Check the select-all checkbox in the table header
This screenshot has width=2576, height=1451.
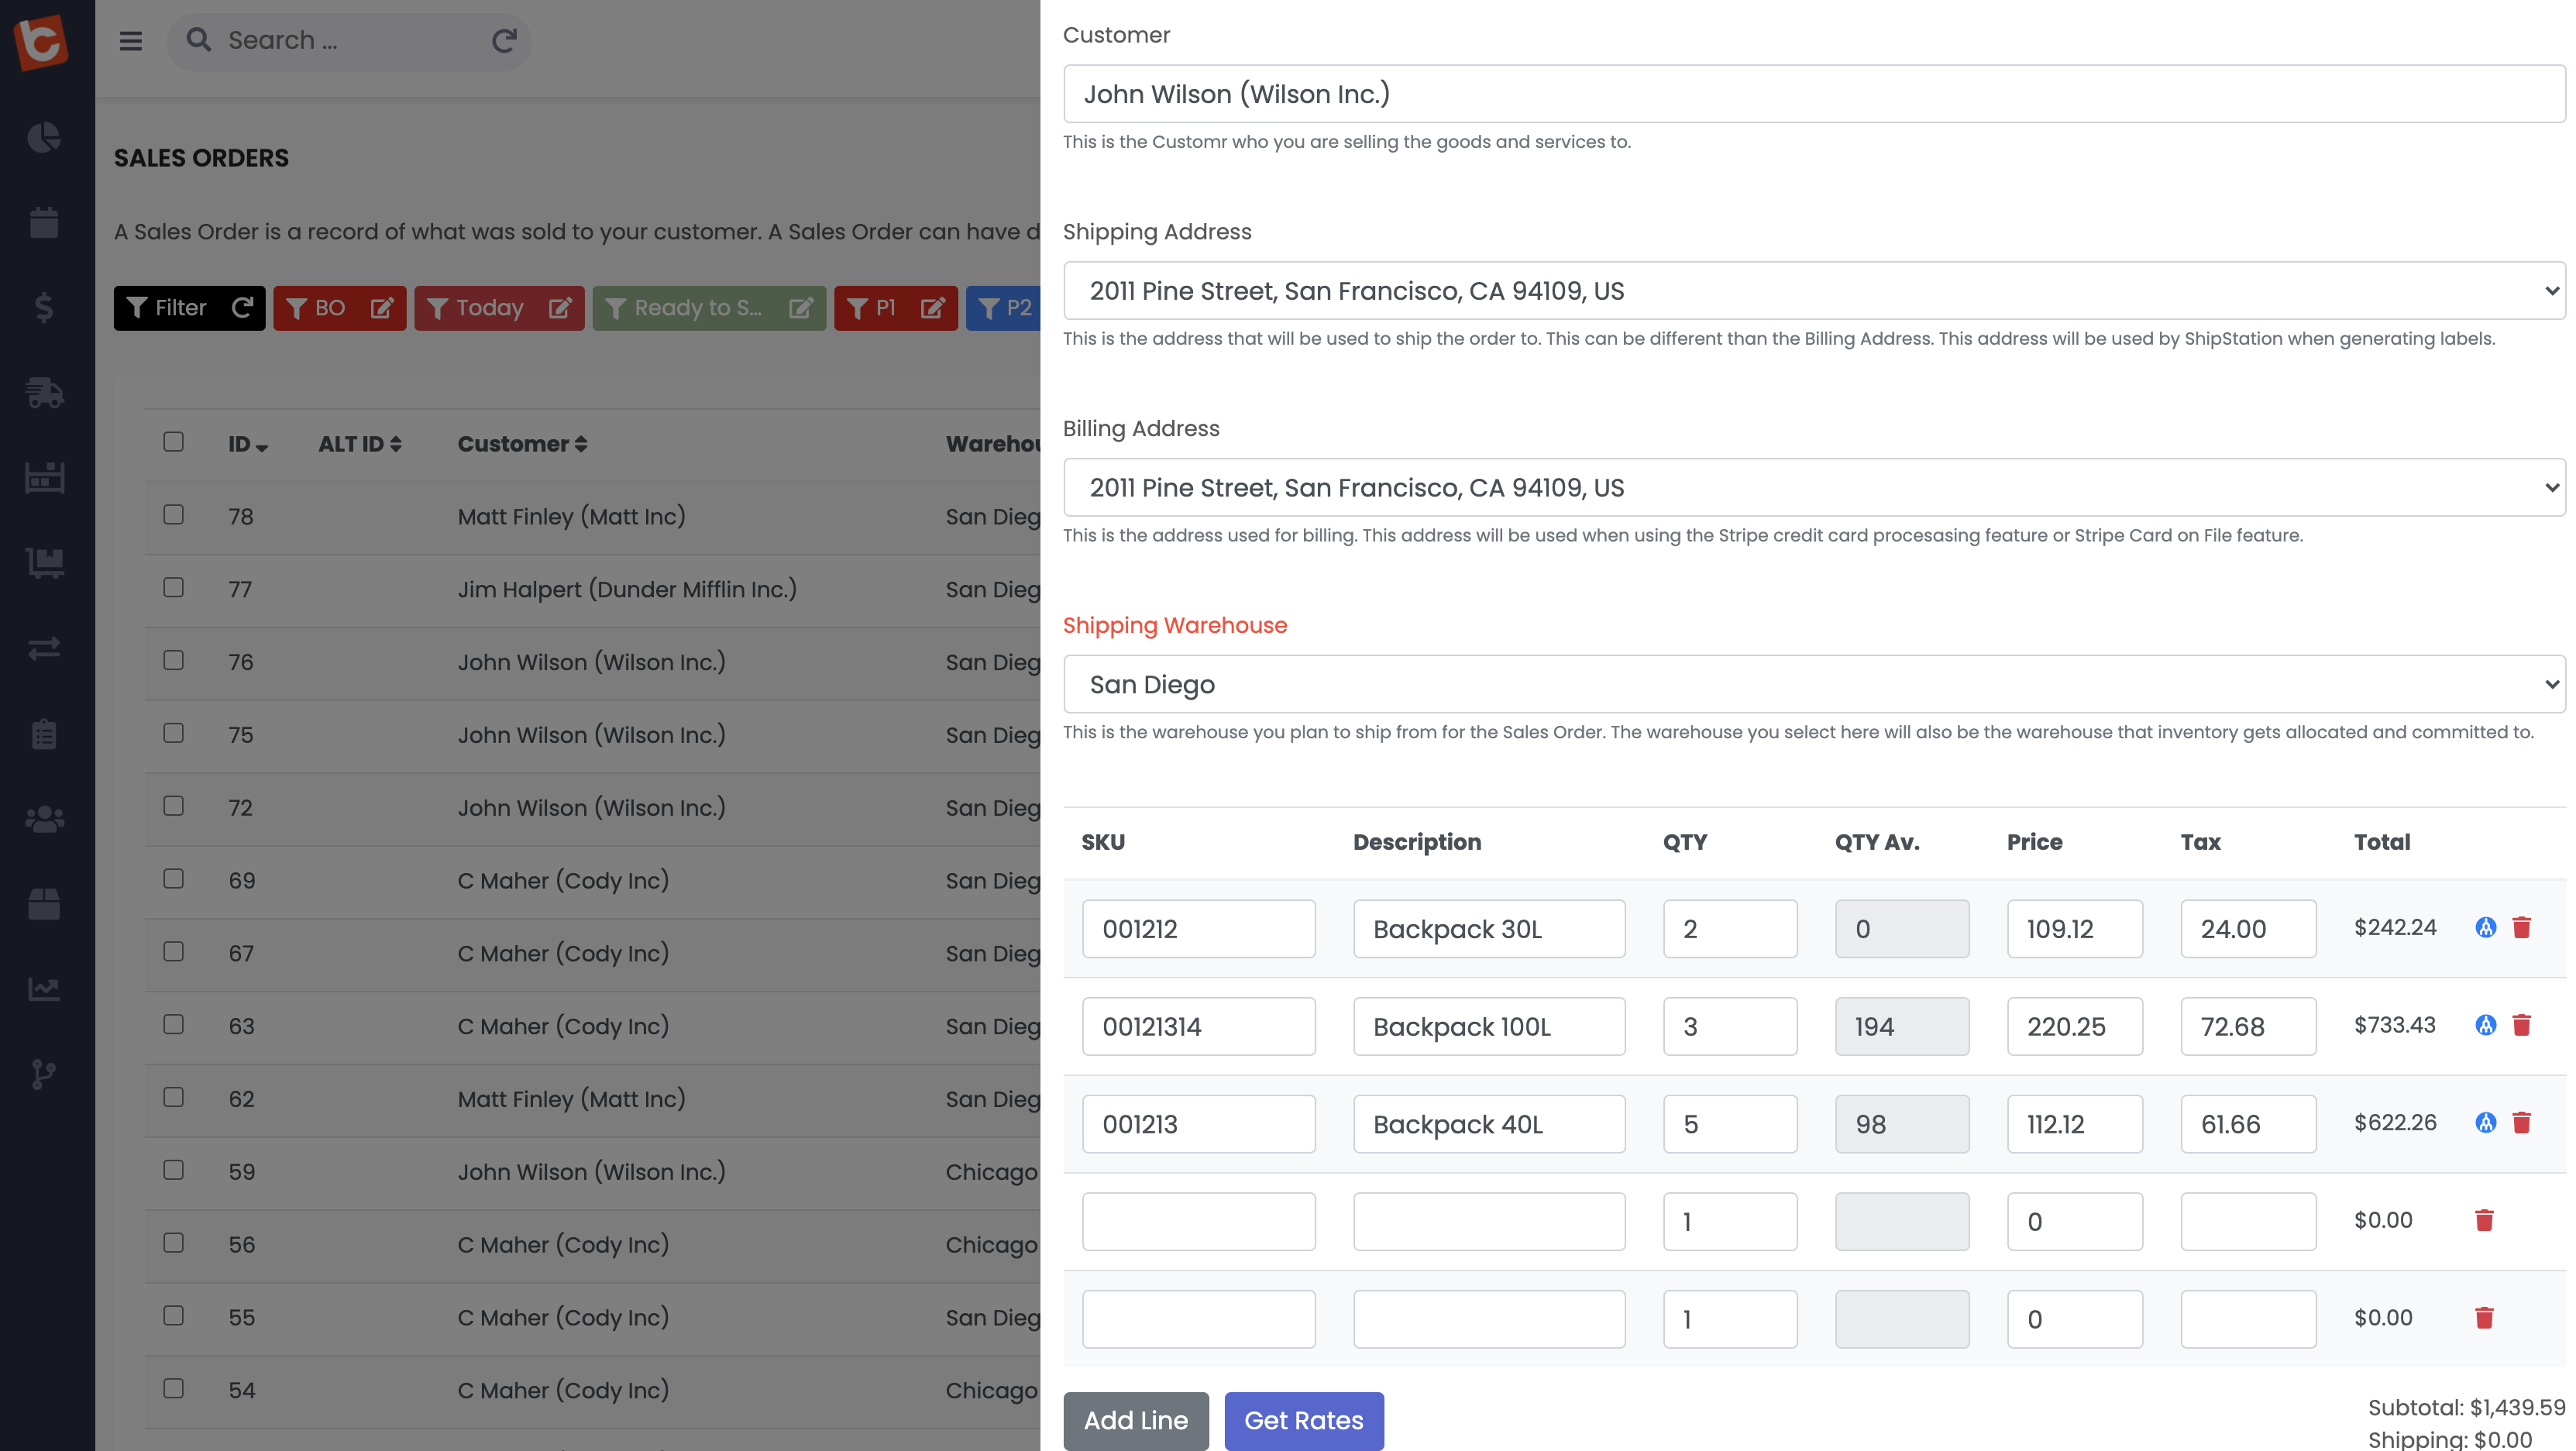coord(173,441)
